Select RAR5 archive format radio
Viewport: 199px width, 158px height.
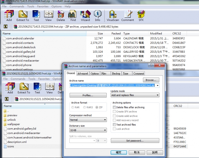(x=85, y=107)
